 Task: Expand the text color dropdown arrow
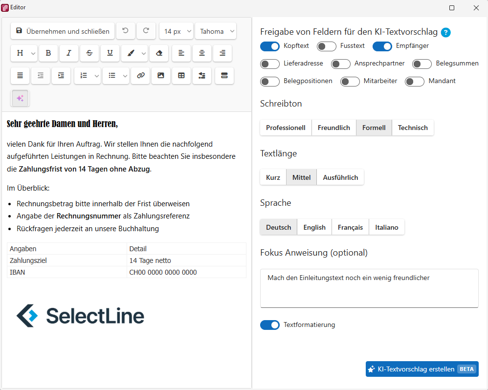(x=143, y=53)
